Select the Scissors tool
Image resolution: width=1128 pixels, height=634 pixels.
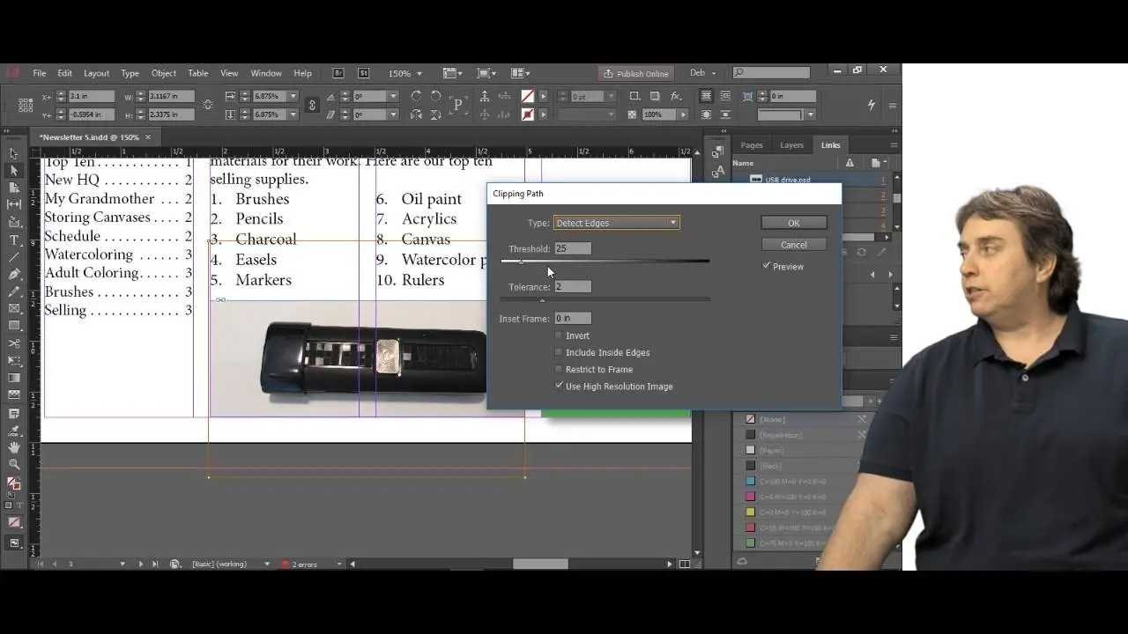coord(14,343)
